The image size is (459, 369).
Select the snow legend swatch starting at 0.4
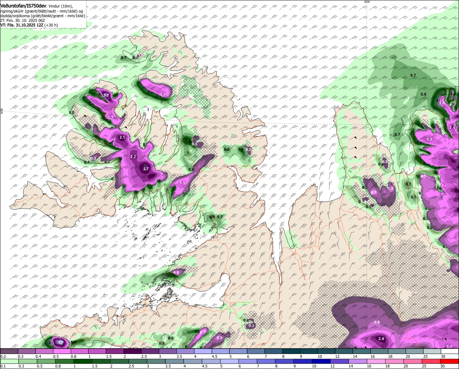(44, 351)
